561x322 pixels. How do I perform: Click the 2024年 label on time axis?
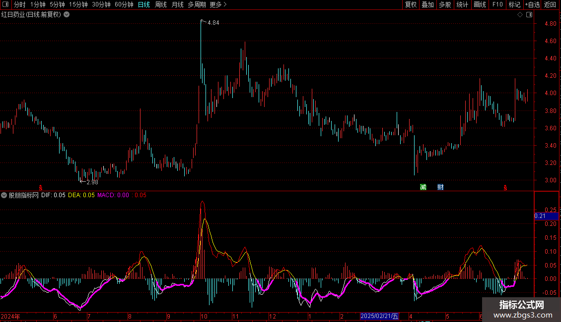[10, 316]
